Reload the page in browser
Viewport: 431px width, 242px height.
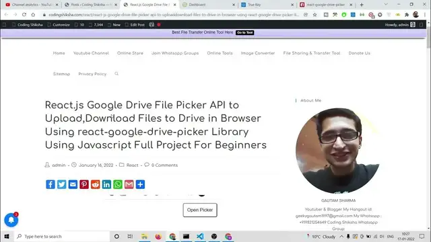click(24, 15)
